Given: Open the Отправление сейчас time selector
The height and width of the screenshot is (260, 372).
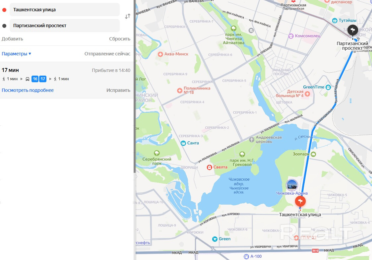Looking at the screenshot, I should pyautogui.click(x=107, y=54).
